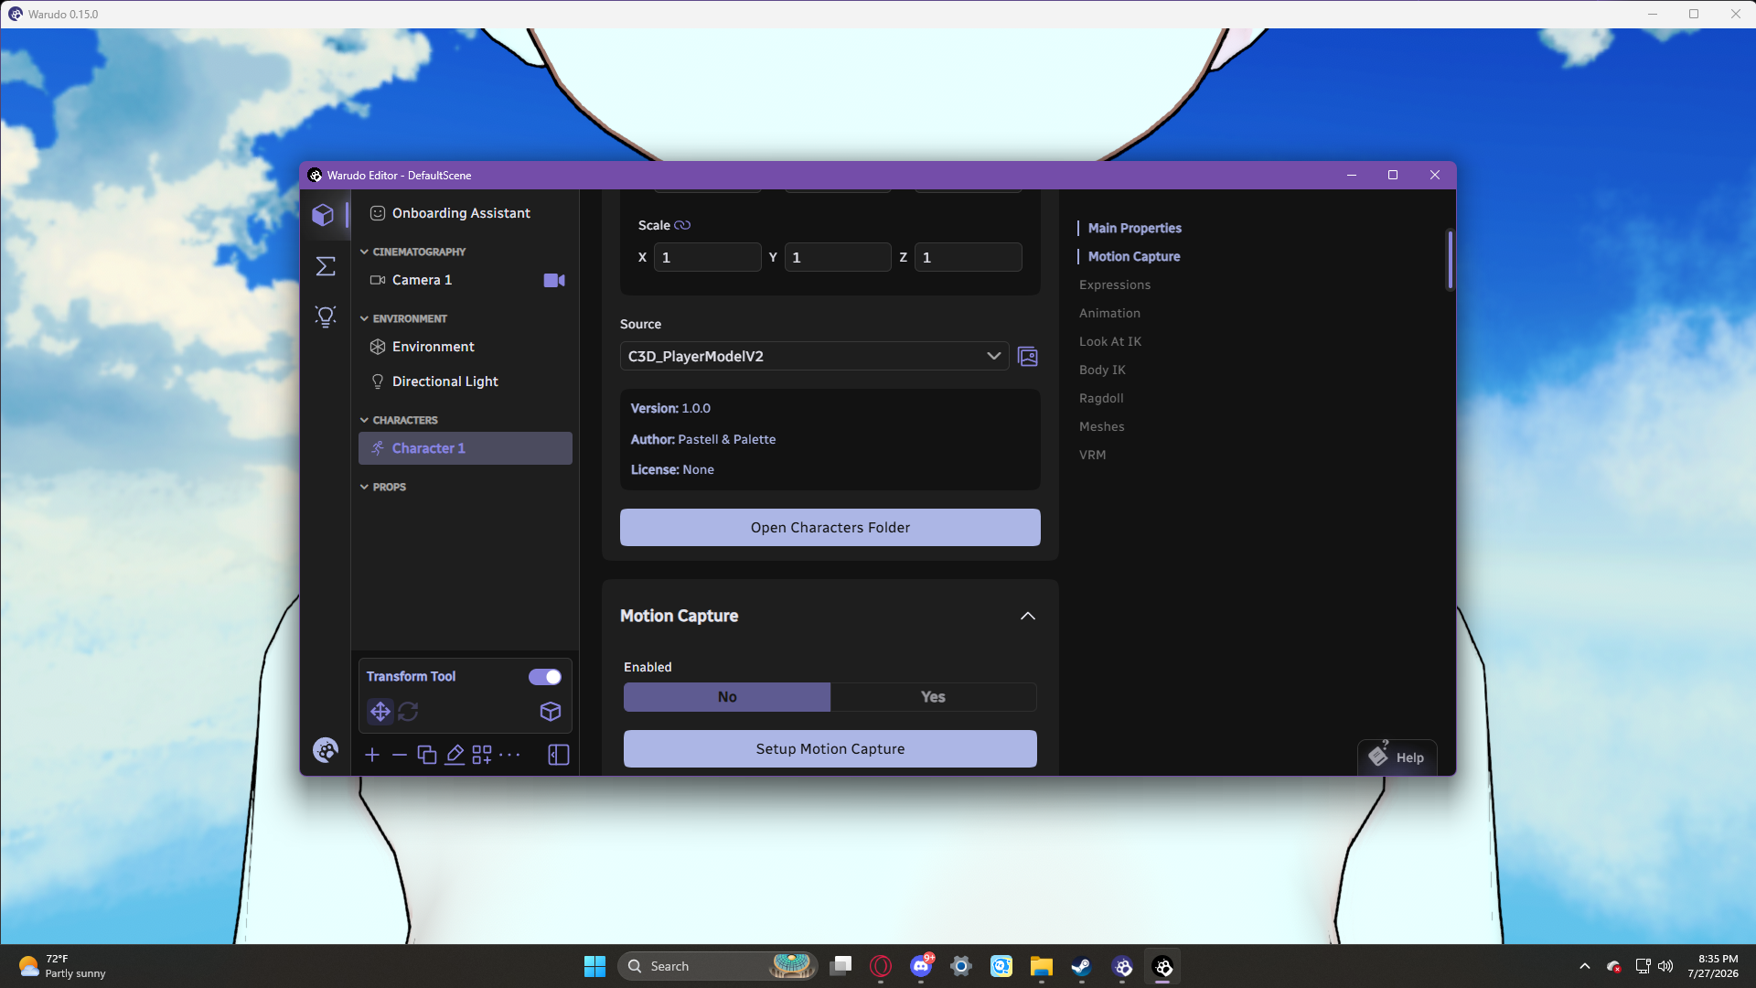Open the weather widget on taskbar

[62, 966]
